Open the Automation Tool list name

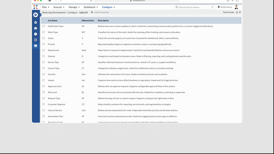click(x=55, y=116)
